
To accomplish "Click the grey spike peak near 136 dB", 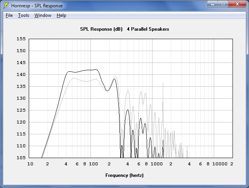I will coord(163,83).
